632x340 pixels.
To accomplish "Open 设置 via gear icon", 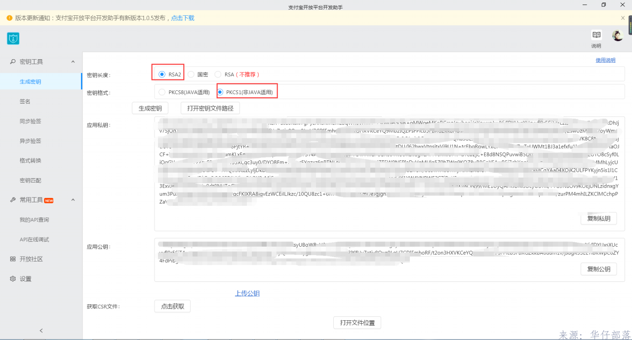I will pos(13,279).
